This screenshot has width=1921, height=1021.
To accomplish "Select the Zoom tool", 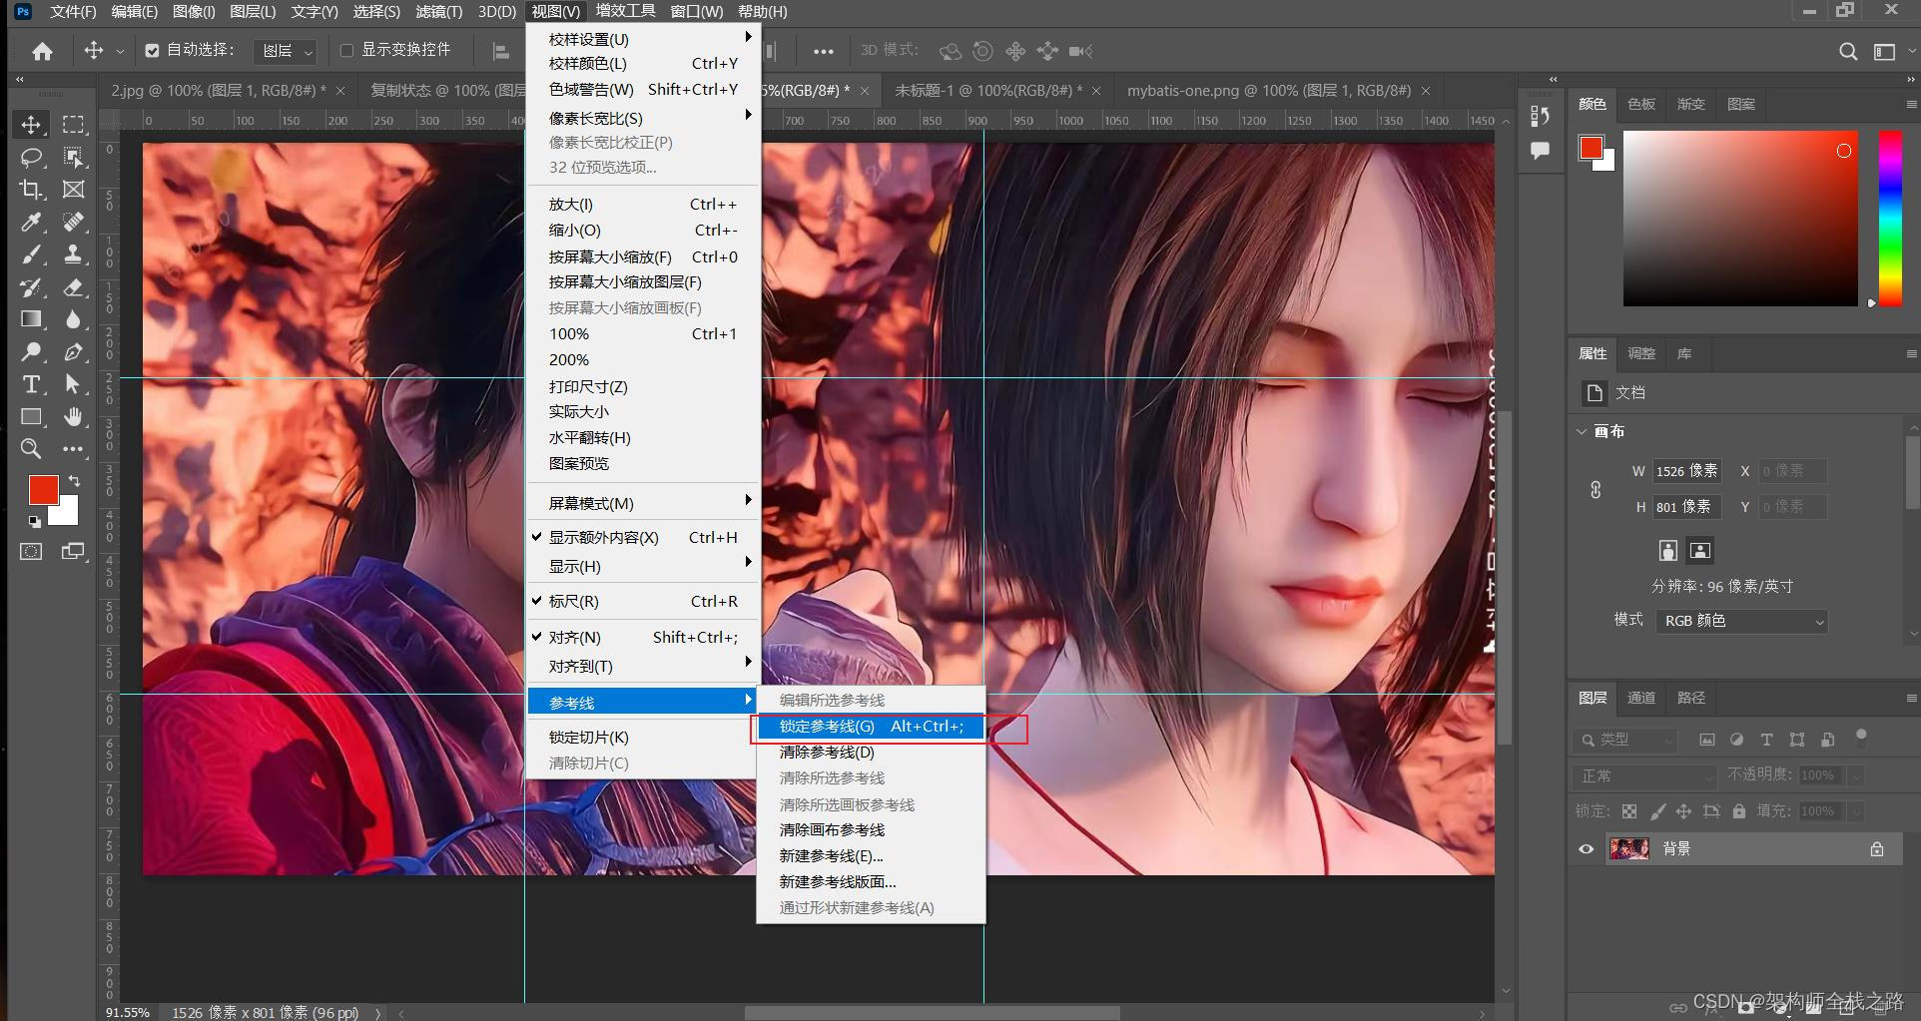I will pos(31,449).
